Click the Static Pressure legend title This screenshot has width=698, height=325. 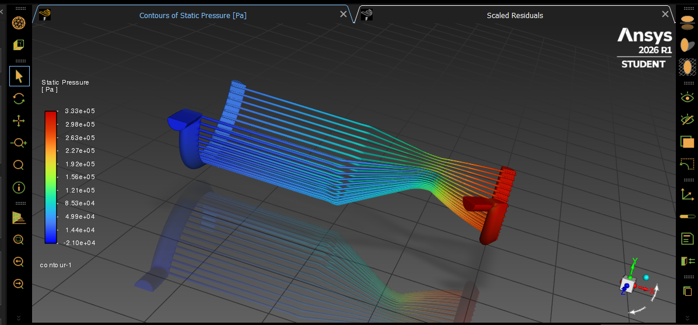(x=65, y=85)
